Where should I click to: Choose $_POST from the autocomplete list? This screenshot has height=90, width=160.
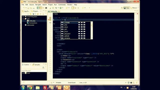point(75,32)
